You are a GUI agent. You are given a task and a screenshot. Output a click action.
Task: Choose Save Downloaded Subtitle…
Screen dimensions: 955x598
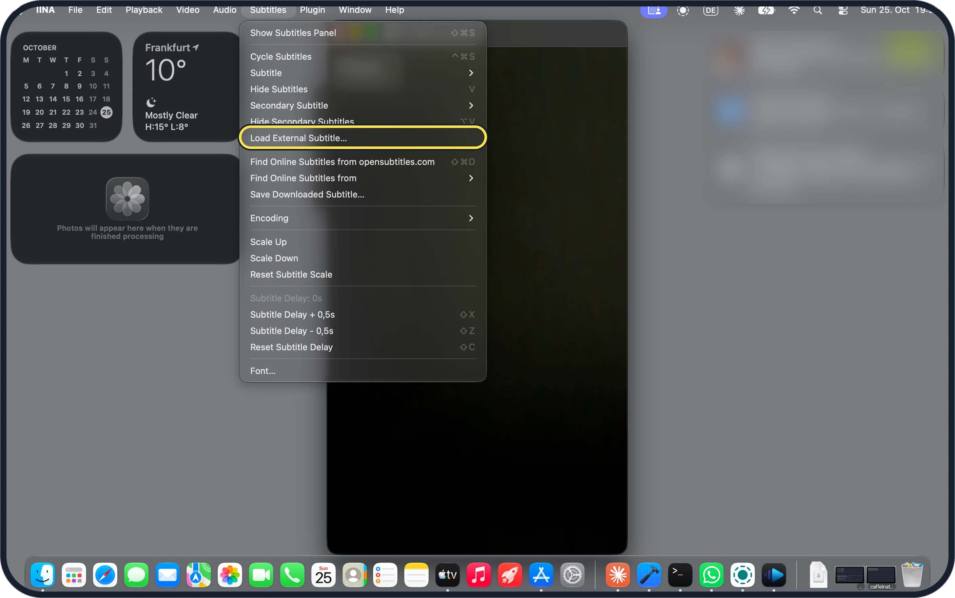pyautogui.click(x=363, y=194)
